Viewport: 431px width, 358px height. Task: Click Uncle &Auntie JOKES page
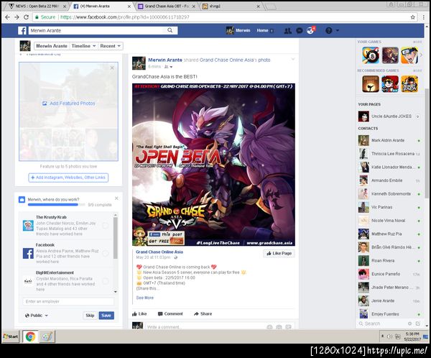coord(389,116)
